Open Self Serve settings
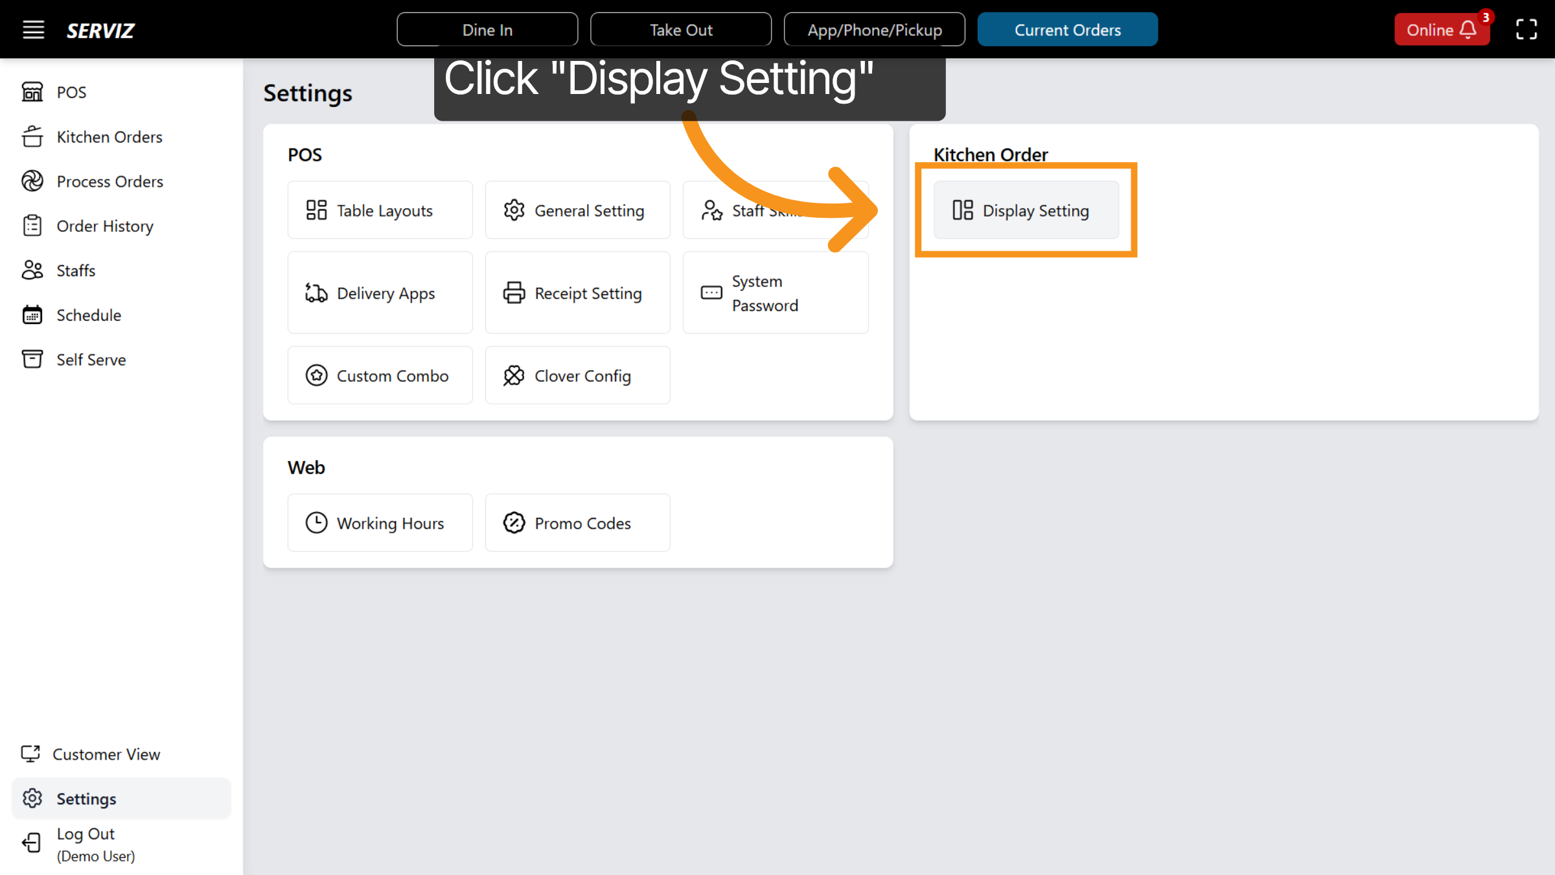The width and height of the screenshot is (1555, 875). (x=91, y=360)
